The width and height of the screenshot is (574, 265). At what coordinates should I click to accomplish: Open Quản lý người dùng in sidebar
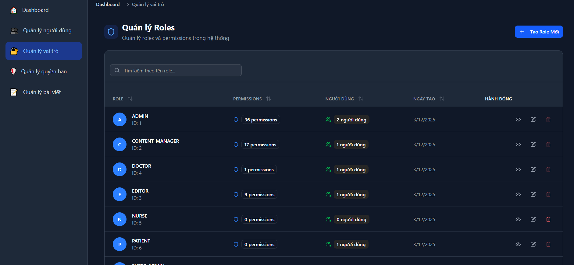pos(47,30)
